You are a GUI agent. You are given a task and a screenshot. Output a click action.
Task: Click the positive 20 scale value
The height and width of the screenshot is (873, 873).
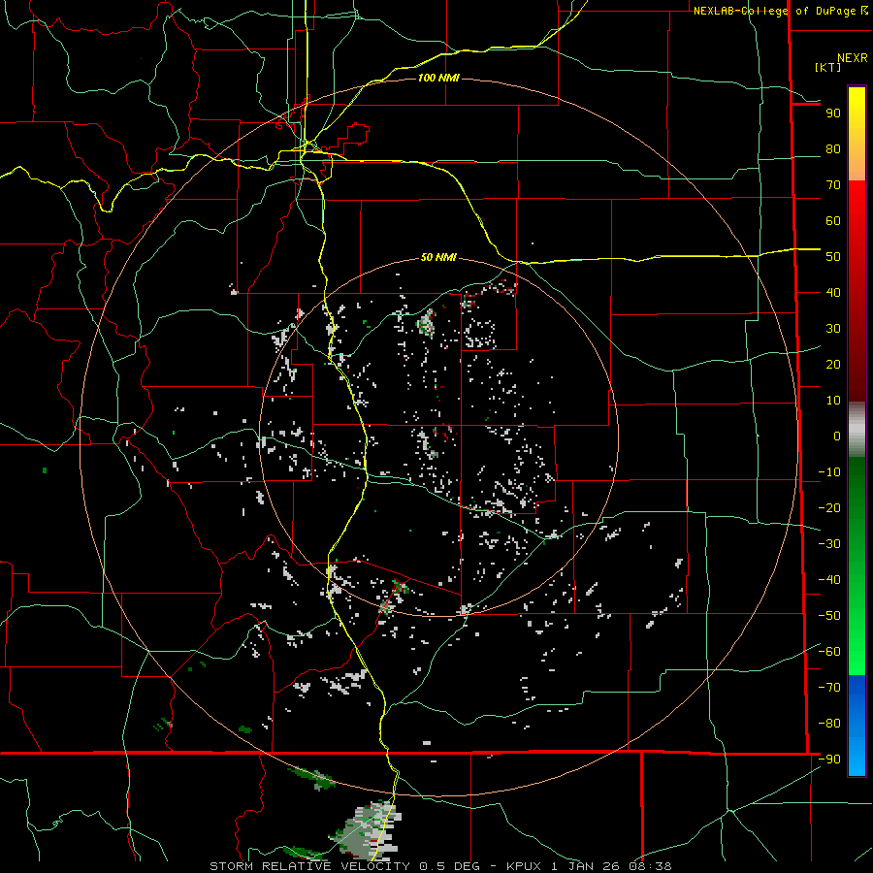[x=833, y=365]
